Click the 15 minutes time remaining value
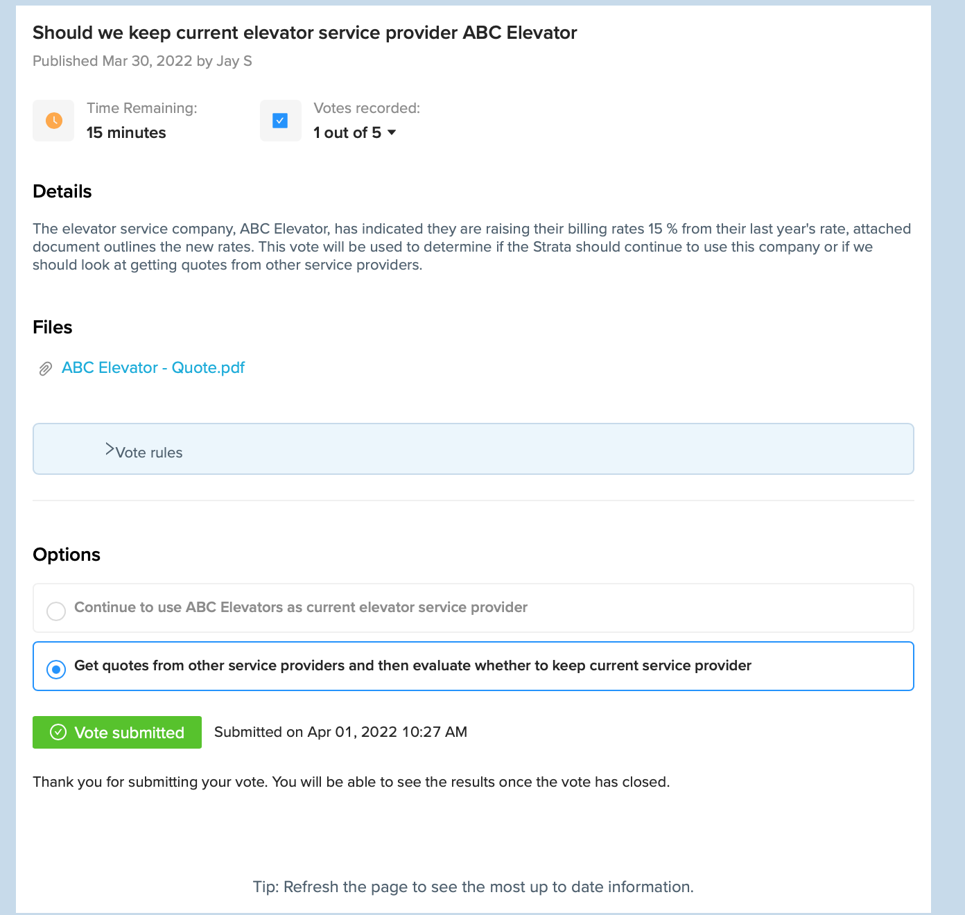The height and width of the screenshot is (915, 965). point(126,132)
